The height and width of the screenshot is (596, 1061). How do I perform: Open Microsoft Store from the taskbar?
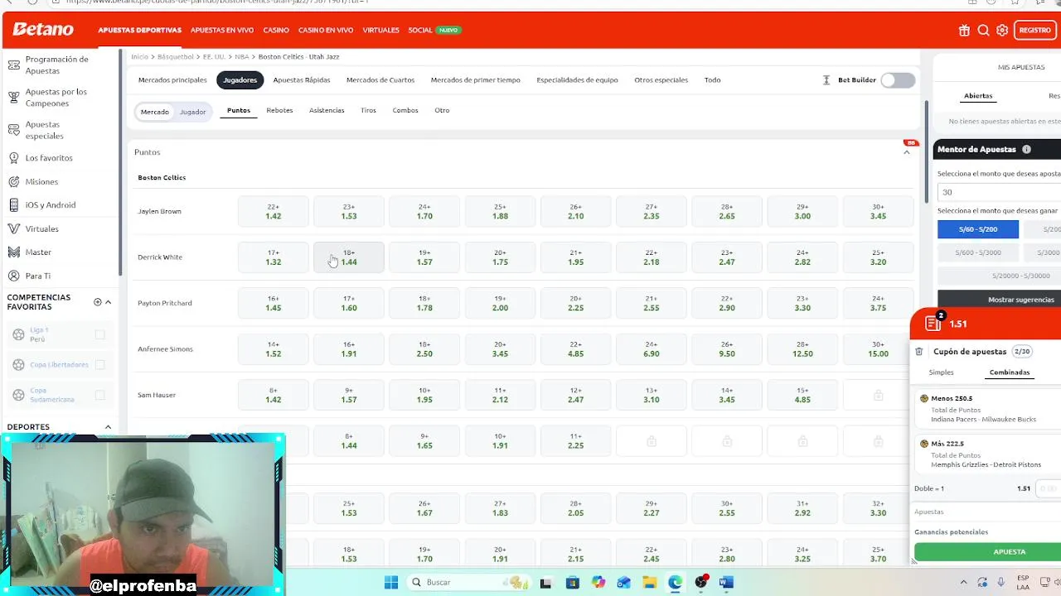coord(572,582)
